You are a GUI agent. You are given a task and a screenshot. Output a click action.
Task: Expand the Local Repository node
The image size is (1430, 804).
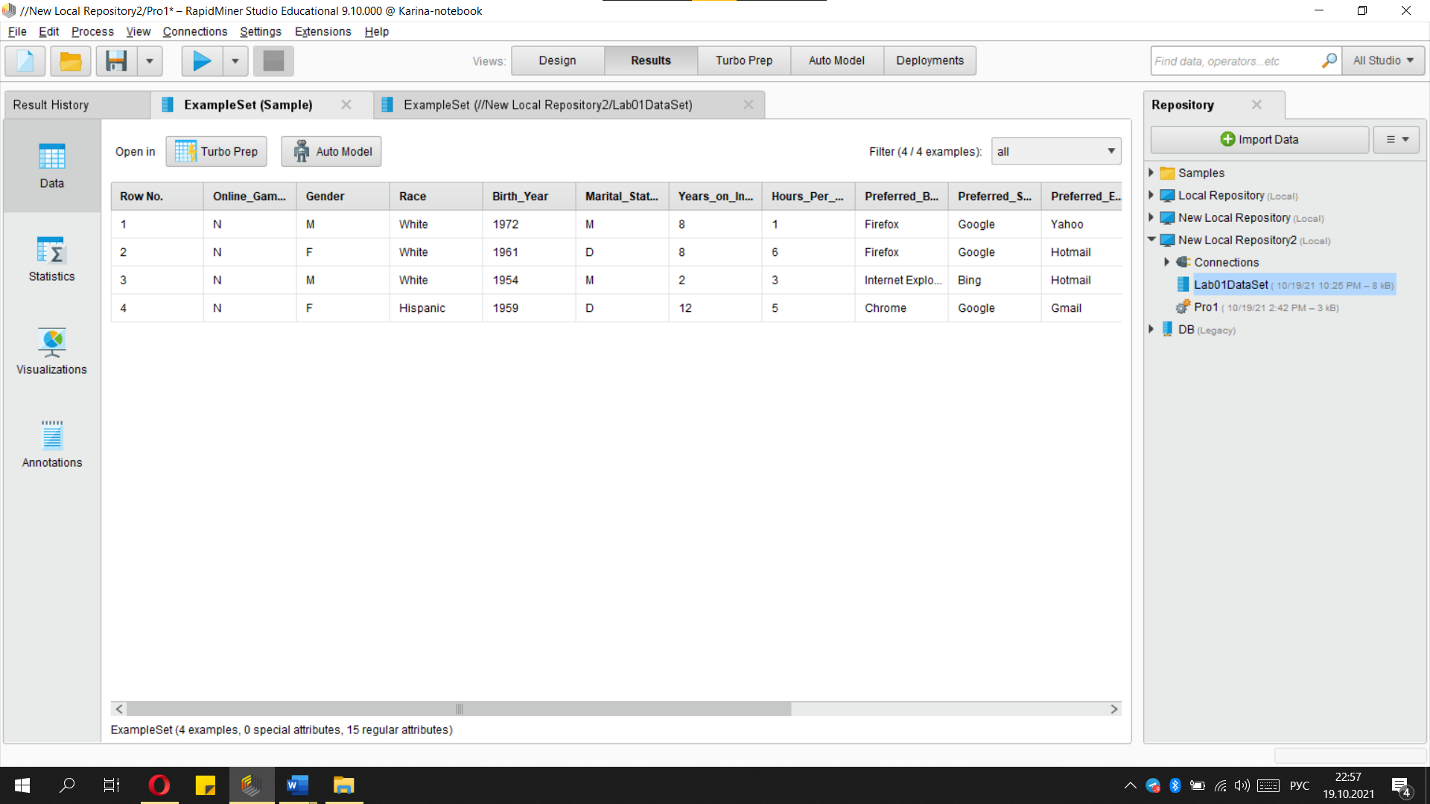pyautogui.click(x=1151, y=195)
